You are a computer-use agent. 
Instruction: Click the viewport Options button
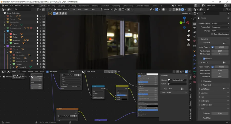tap(186, 13)
